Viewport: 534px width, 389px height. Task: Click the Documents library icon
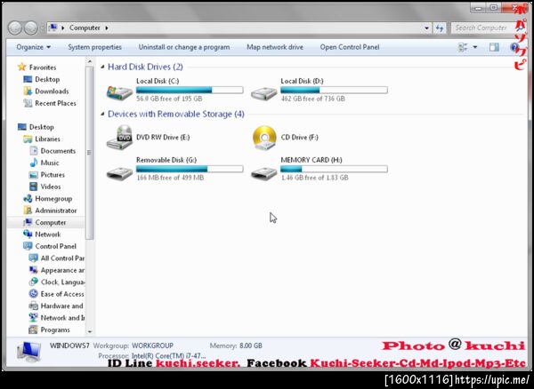coord(34,151)
